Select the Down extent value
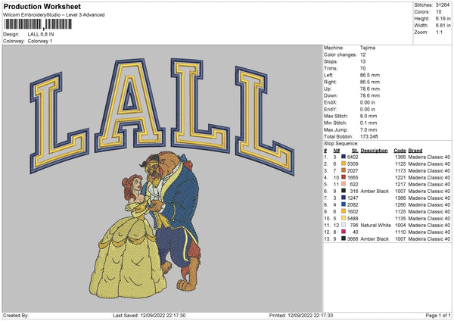Viewport: 454px width, 321px height. (x=370, y=95)
